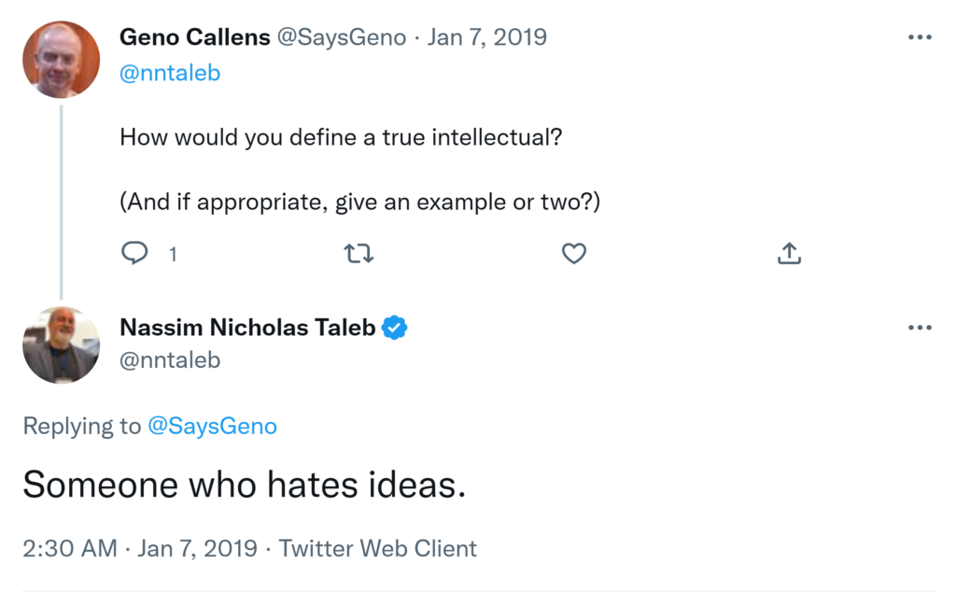Click the share icon on Geno's tweet
The width and height of the screenshot is (956, 605).
coord(789,253)
